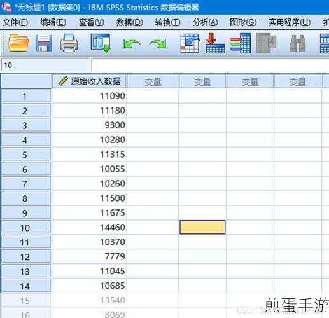
Task: Select the 原始收入数据 column header
Action: (89, 81)
